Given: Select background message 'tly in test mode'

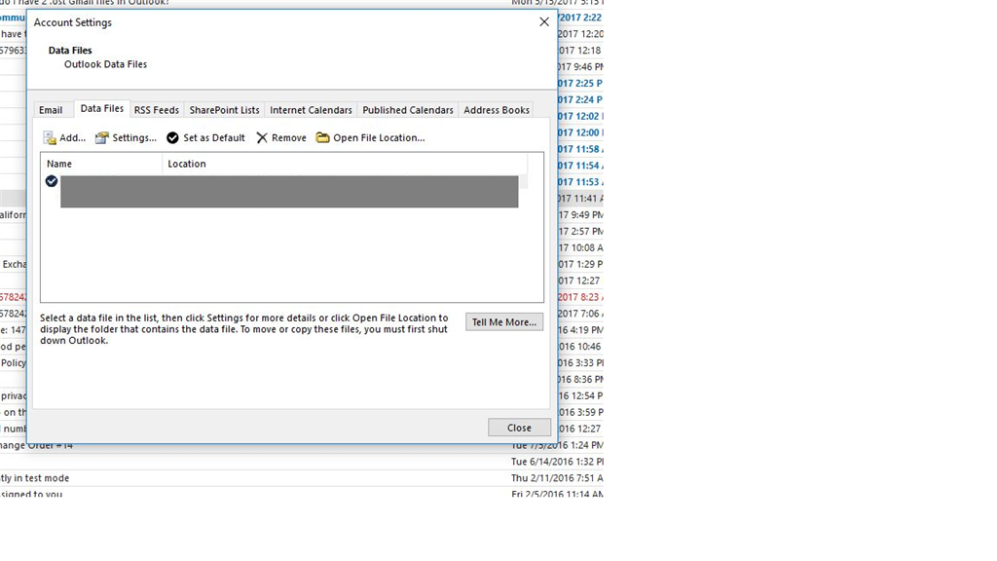Looking at the screenshot, I should (x=35, y=478).
